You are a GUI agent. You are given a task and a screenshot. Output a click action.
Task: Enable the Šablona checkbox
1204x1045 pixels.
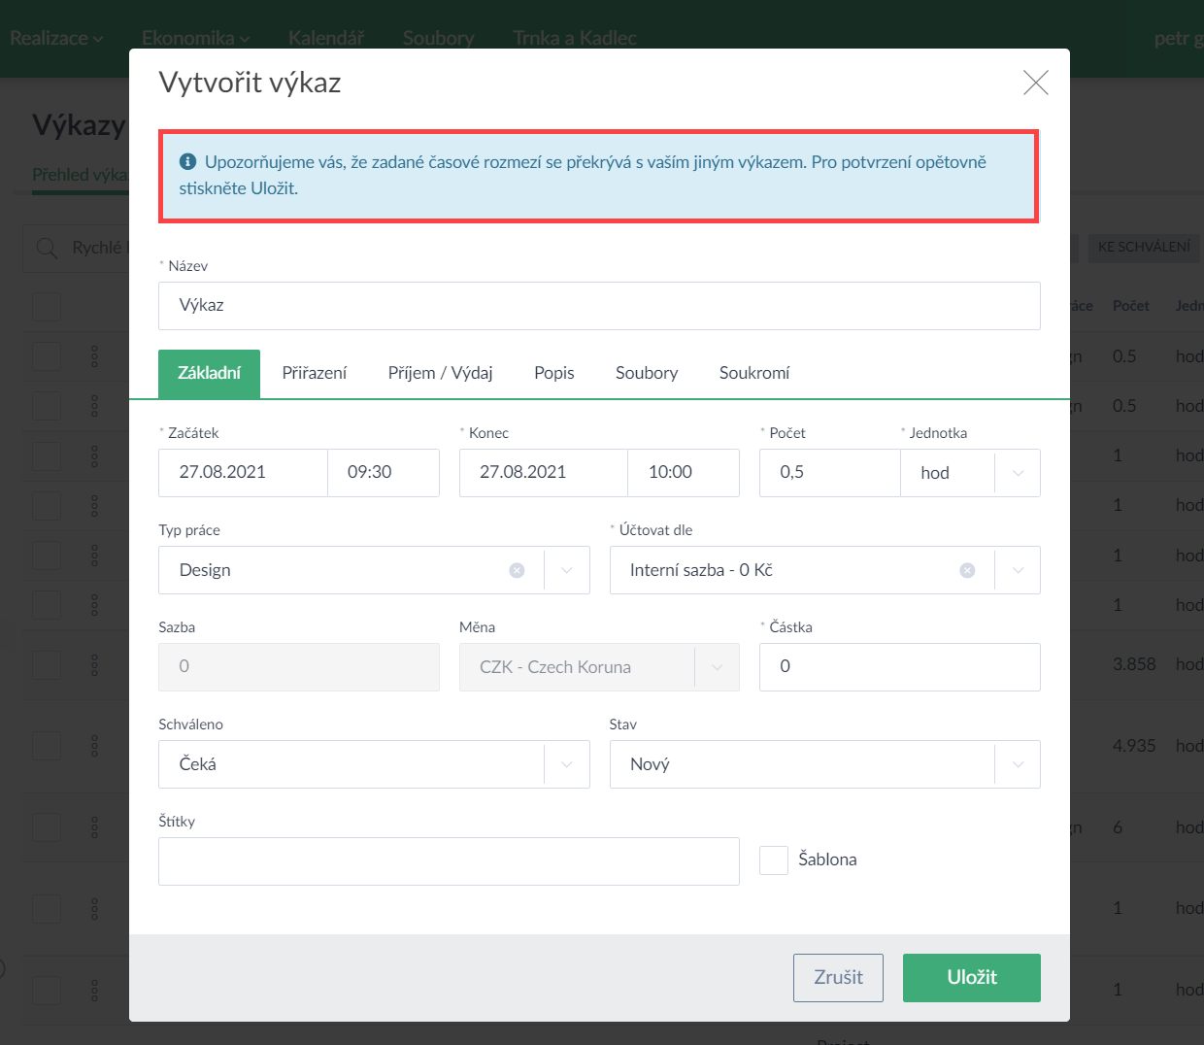click(x=773, y=860)
